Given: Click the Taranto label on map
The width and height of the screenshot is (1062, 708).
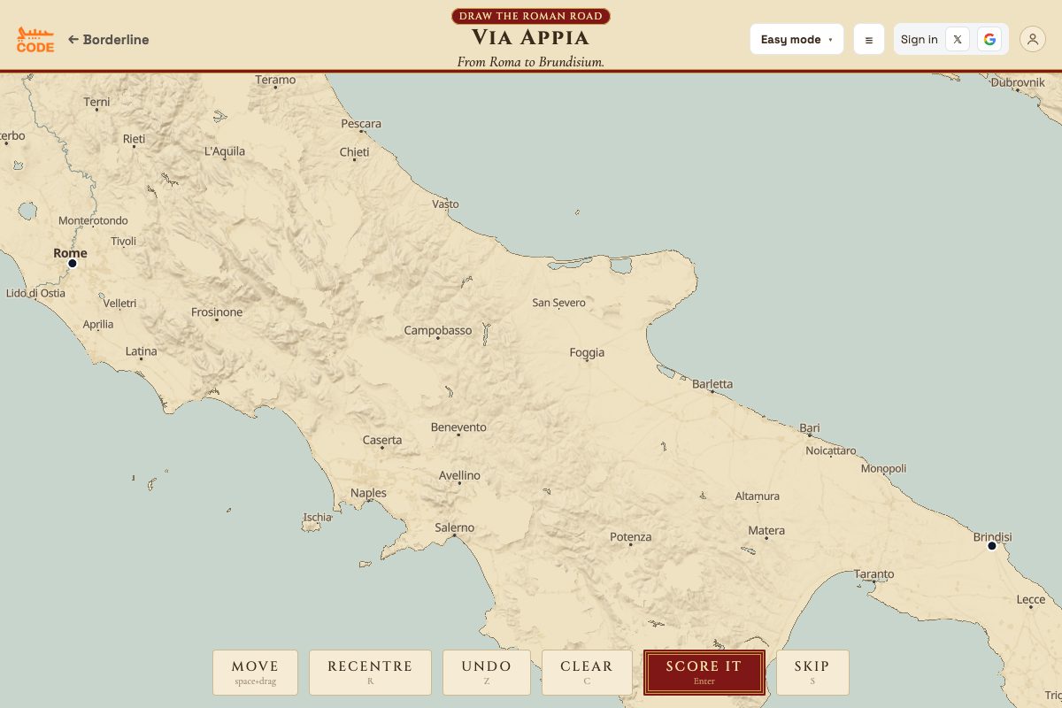Looking at the screenshot, I should 873,574.
